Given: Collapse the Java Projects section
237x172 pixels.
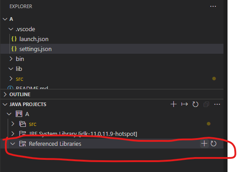Looking at the screenshot, I should point(5,104).
